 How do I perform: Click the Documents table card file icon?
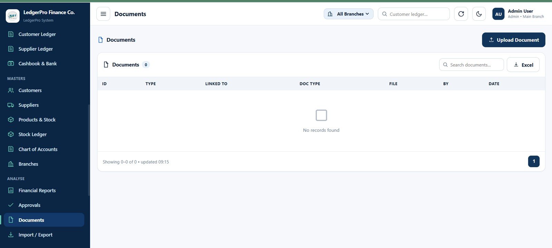[106, 65]
